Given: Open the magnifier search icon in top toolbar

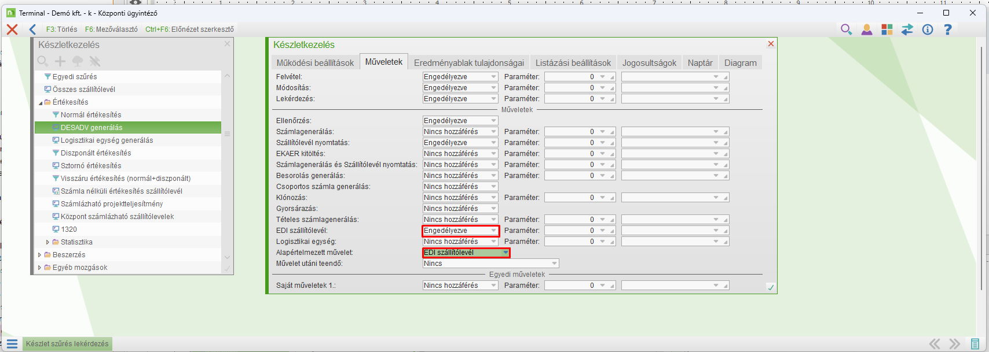Looking at the screenshot, I should point(846,29).
